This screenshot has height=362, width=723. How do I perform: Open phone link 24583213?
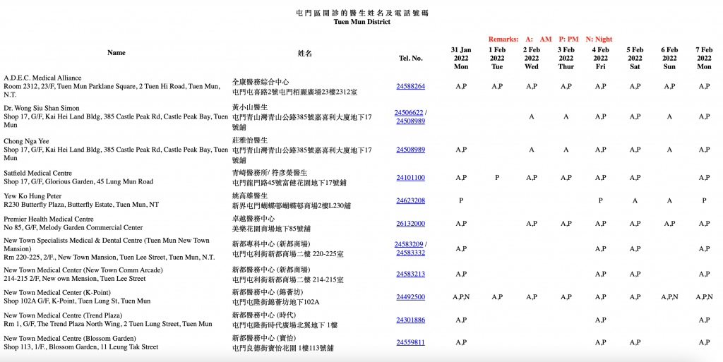point(410,274)
